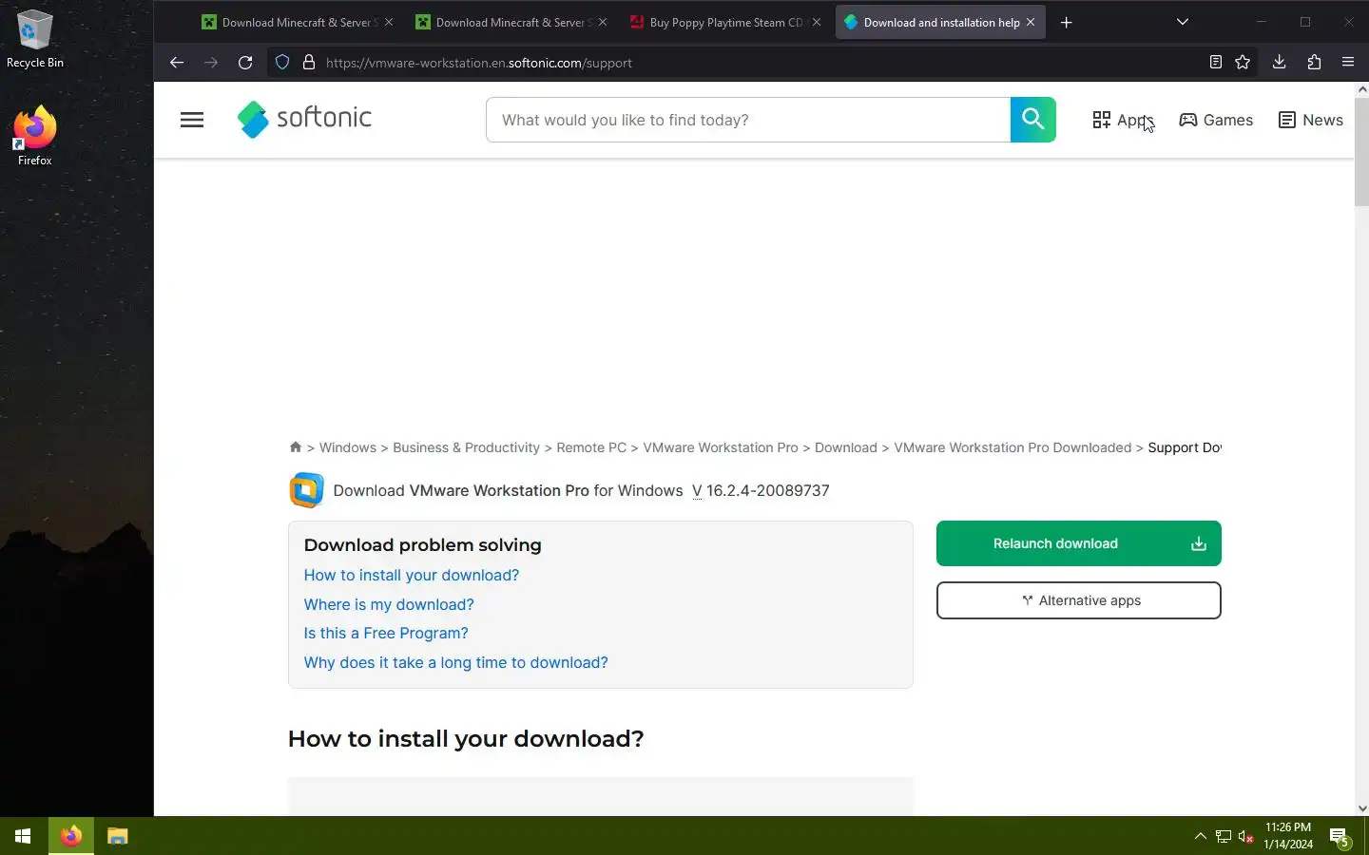Click the network tray icon
Viewport: 1369px width, 855px height.
click(x=1224, y=836)
